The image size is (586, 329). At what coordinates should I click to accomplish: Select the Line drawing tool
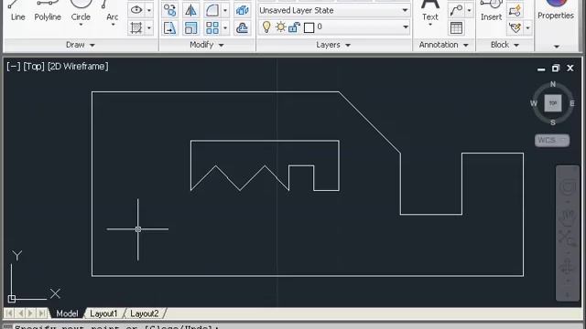[17, 11]
